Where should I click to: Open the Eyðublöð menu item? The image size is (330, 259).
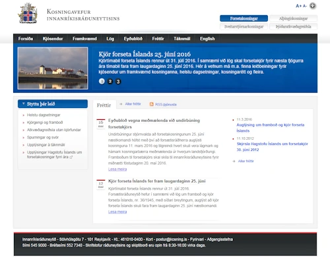(x=133, y=39)
